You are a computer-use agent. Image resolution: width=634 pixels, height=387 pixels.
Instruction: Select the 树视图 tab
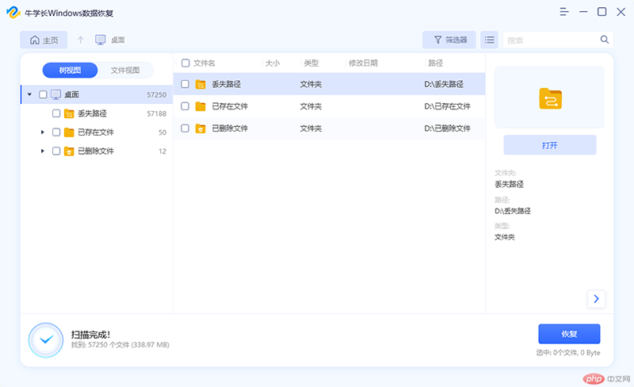(x=71, y=71)
